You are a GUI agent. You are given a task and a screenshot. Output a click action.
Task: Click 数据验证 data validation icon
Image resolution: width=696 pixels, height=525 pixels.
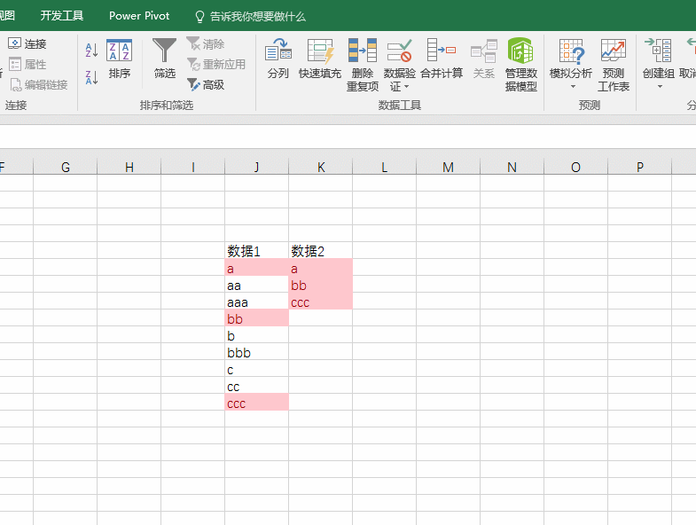click(399, 51)
